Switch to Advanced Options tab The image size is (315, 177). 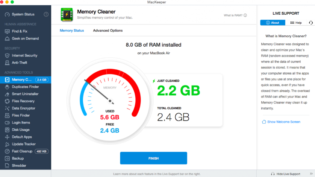(108, 31)
